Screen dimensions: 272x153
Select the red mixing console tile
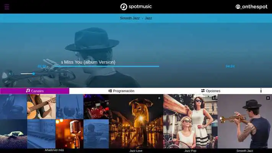96,107
